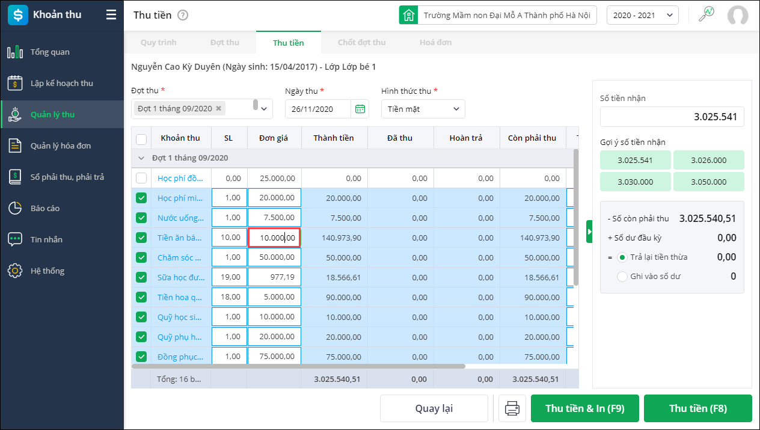
Task: Click the green school house icon
Action: (409, 15)
